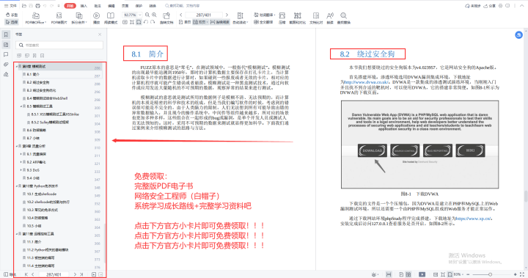Click the cloud sync (未同步) button
The width and height of the screenshot is (528, 278).
click(473, 6)
